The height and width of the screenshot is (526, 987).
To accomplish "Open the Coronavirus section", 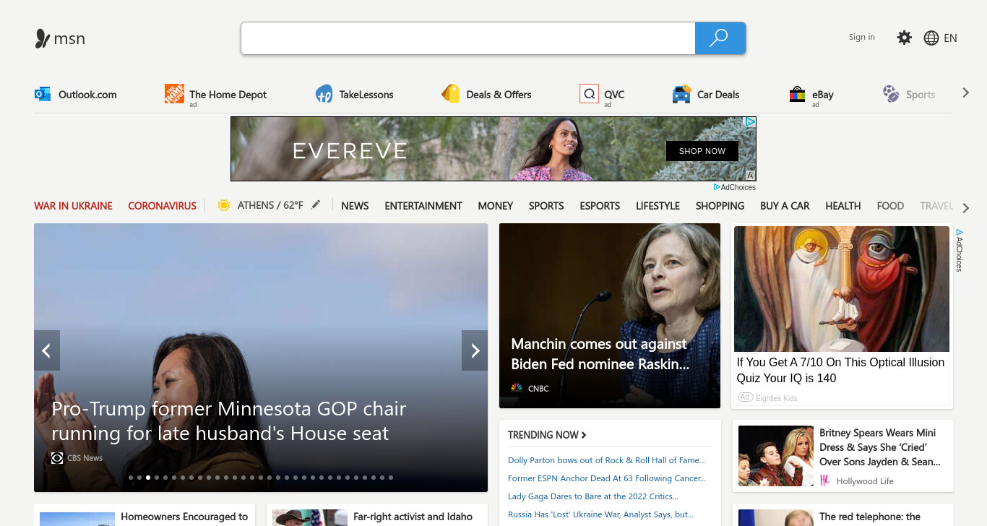I will click(162, 206).
